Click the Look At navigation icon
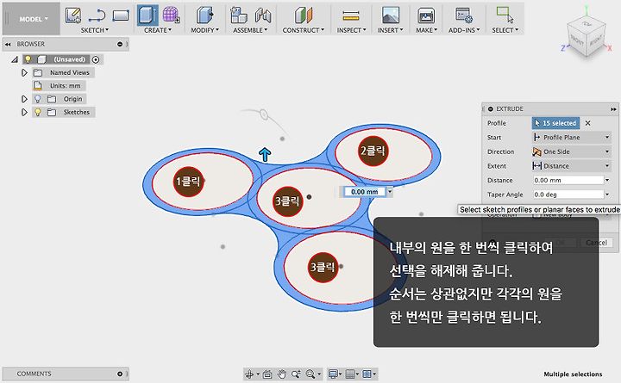 coord(267,374)
